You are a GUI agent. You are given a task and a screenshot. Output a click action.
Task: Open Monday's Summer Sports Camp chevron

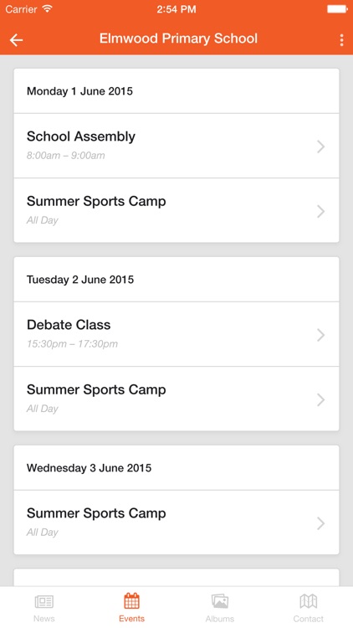point(320,211)
